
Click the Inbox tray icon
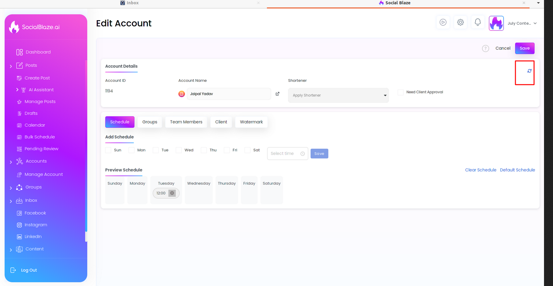coord(19,200)
